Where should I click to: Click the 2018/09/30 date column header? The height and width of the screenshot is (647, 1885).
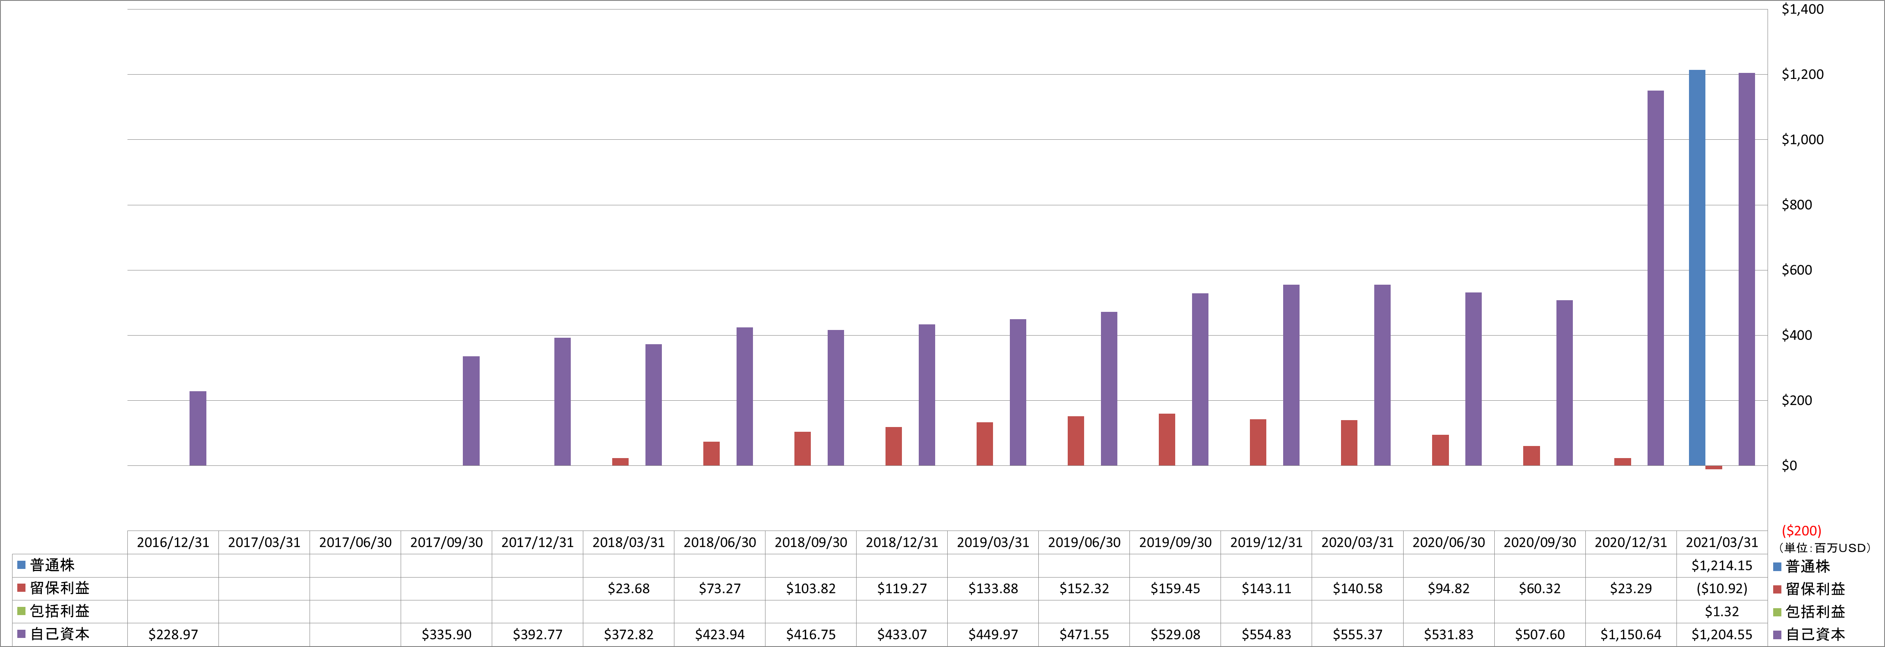pyautogui.click(x=811, y=543)
